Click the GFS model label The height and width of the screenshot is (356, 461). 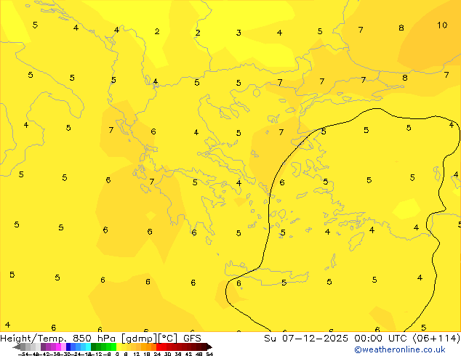(x=192, y=339)
